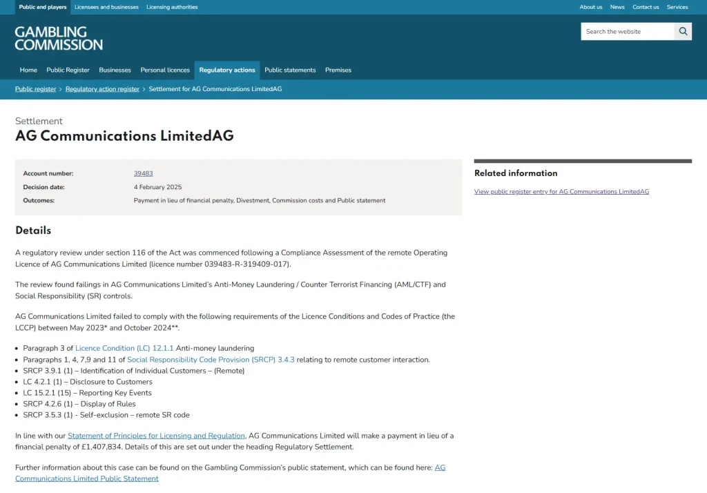
Task: Click the Related information heading
Action: point(516,173)
